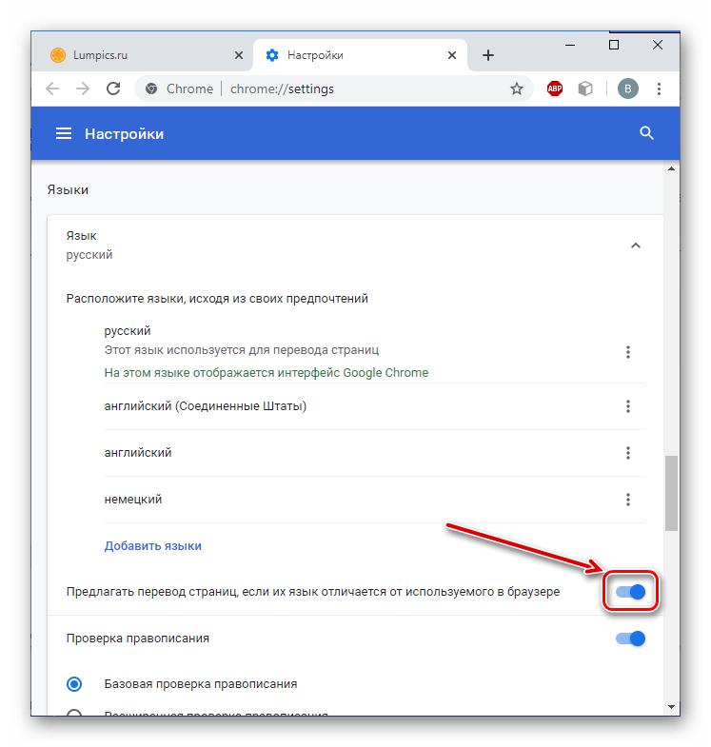Click text 'Этот язык используется для перевода страниц'
Viewport: 711px width, 747px height.
[x=242, y=350]
